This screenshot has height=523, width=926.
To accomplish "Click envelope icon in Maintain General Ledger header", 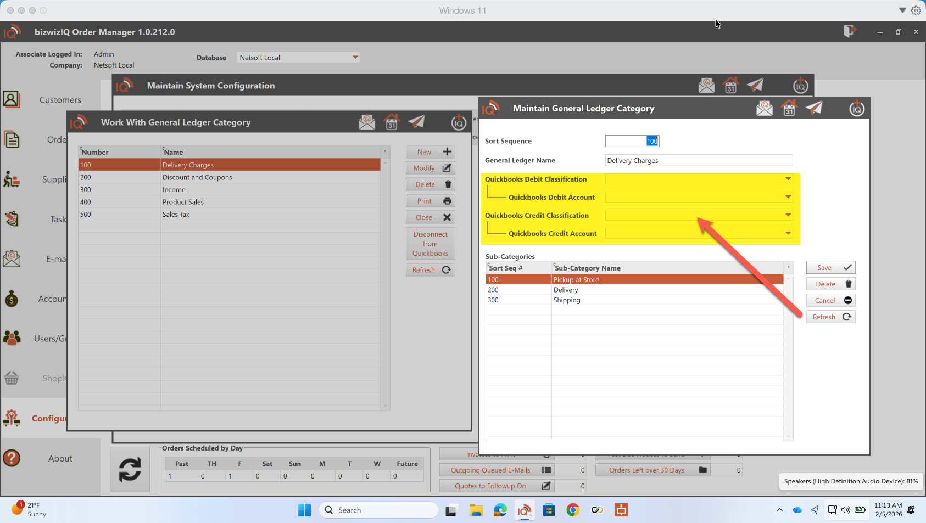I will point(764,109).
